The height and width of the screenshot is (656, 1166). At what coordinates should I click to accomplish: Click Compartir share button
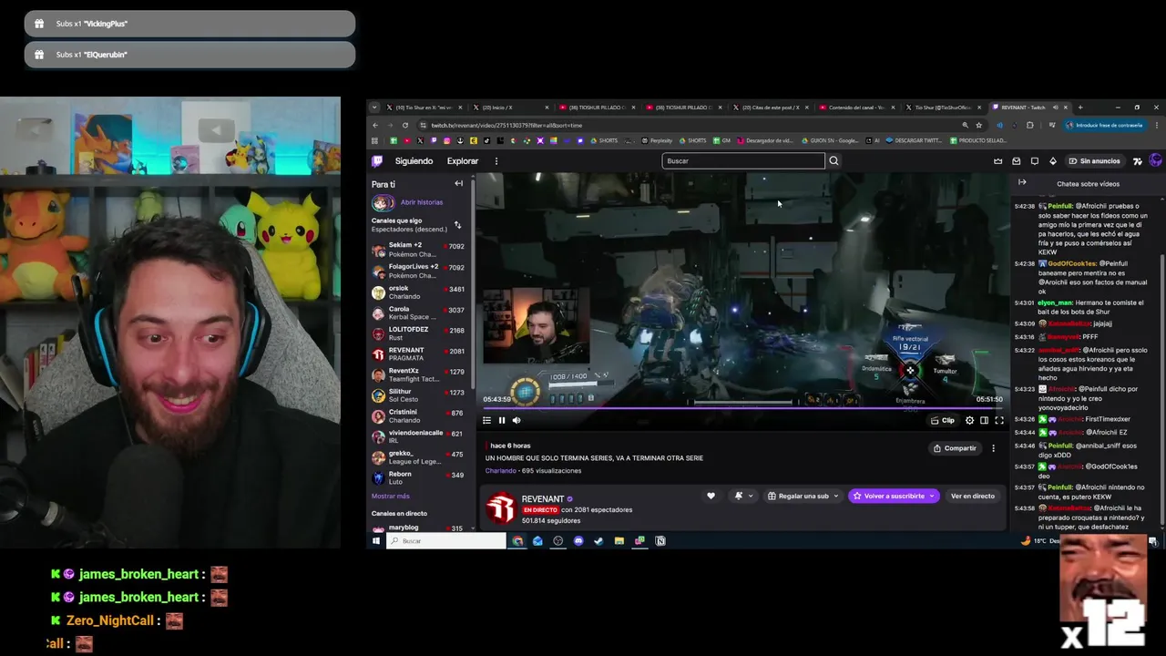click(x=954, y=448)
